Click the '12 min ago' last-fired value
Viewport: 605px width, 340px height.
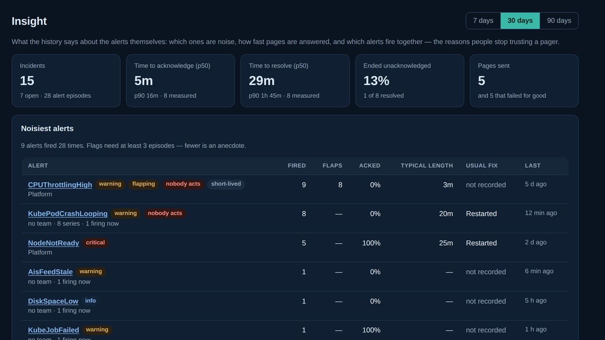coord(541,213)
